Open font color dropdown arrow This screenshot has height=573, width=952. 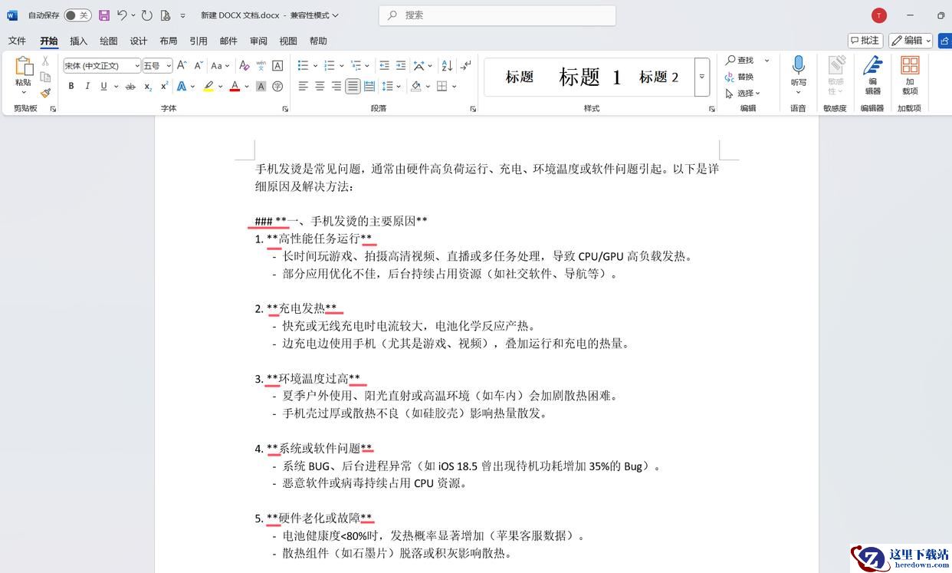[x=246, y=87]
